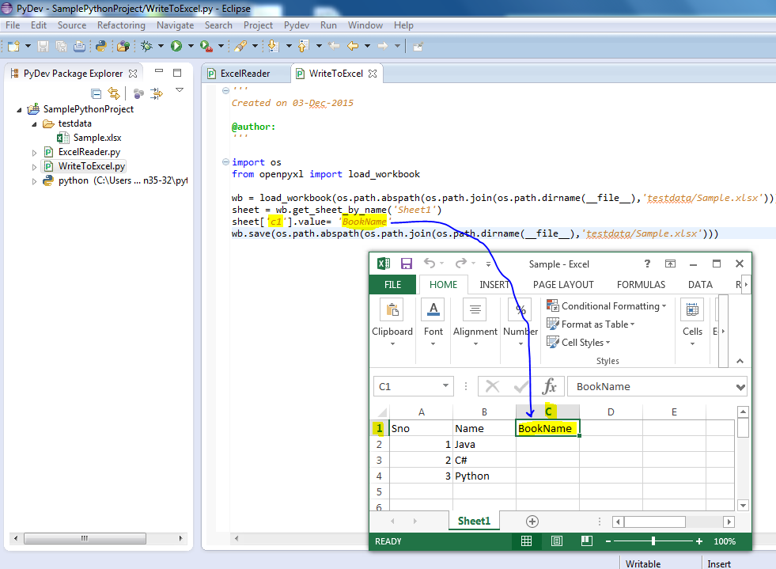Toggle Link with Editor in Package Explorer

pos(113,93)
